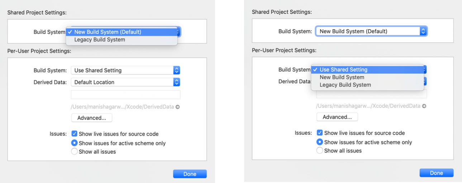
Task: Click Advanced... button in right dialog
Action: pos(337,117)
